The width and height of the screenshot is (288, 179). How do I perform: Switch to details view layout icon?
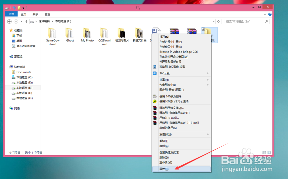pyautogui.click(x=264, y=152)
